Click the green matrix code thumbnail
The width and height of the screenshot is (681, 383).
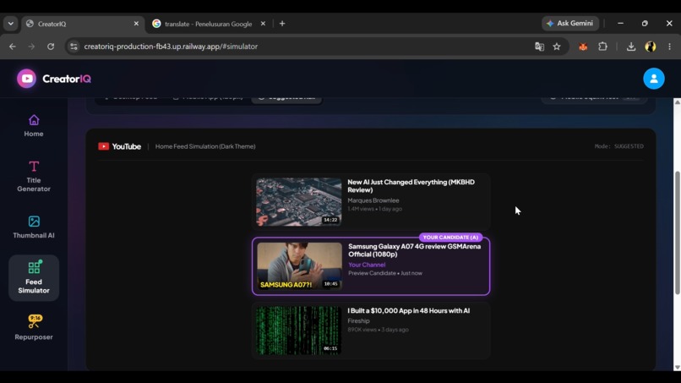(x=299, y=331)
